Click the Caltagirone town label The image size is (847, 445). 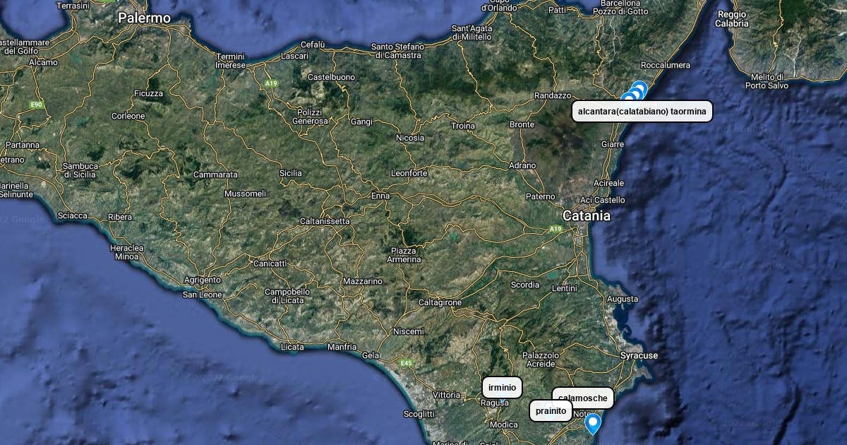pos(440,302)
